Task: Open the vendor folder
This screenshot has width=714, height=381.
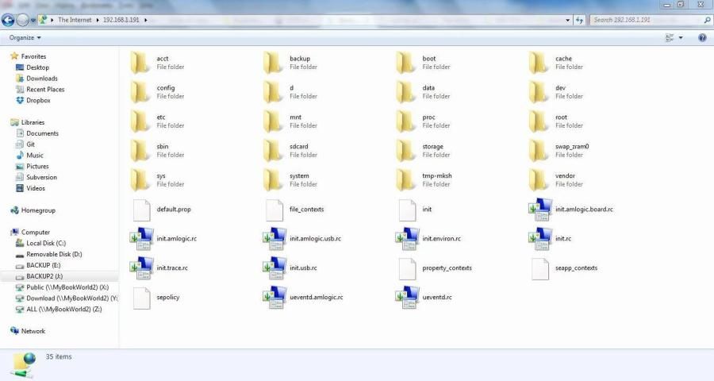Action: pos(540,179)
